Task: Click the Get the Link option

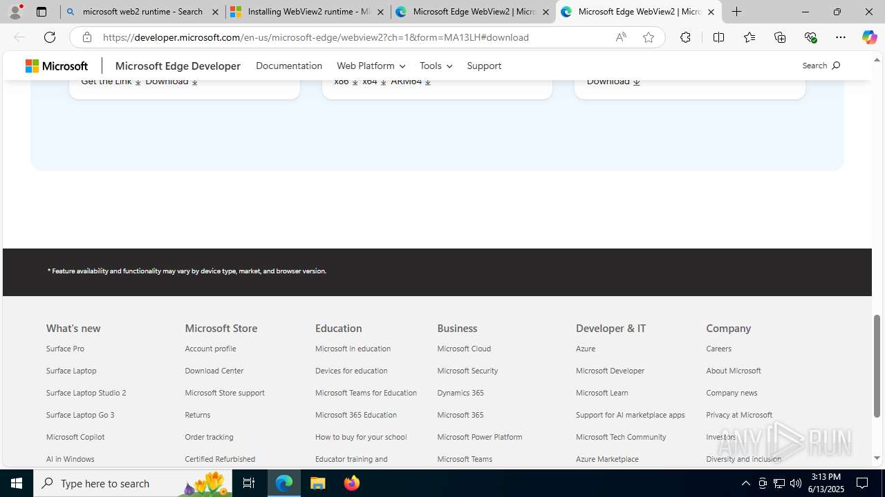Action: click(x=111, y=81)
